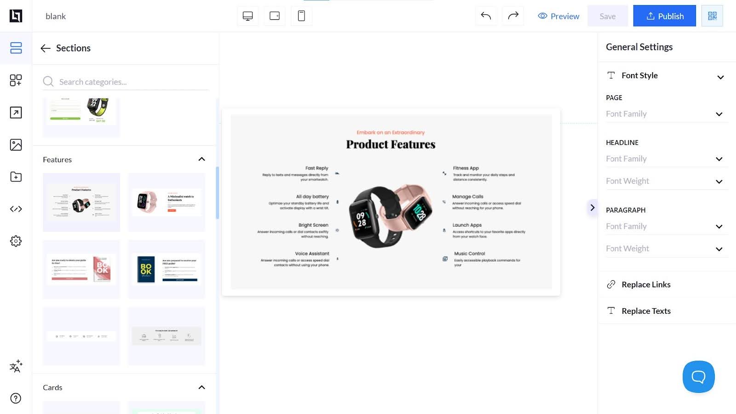Open the Paragraph Font Weight dropdown

click(x=667, y=248)
